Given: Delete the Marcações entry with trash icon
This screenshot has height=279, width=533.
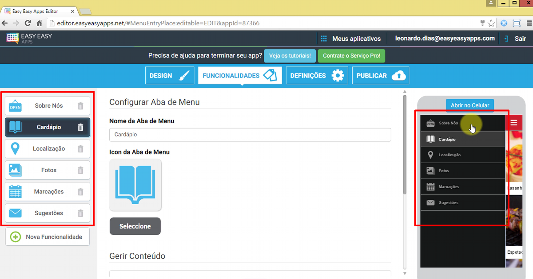Looking at the screenshot, I should (x=80, y=192).
